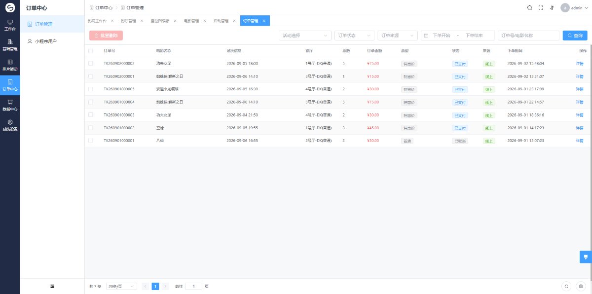Open 详情 for order TK260901000005
This screenshot has height=294, width=592.
(x=580, y=89)
